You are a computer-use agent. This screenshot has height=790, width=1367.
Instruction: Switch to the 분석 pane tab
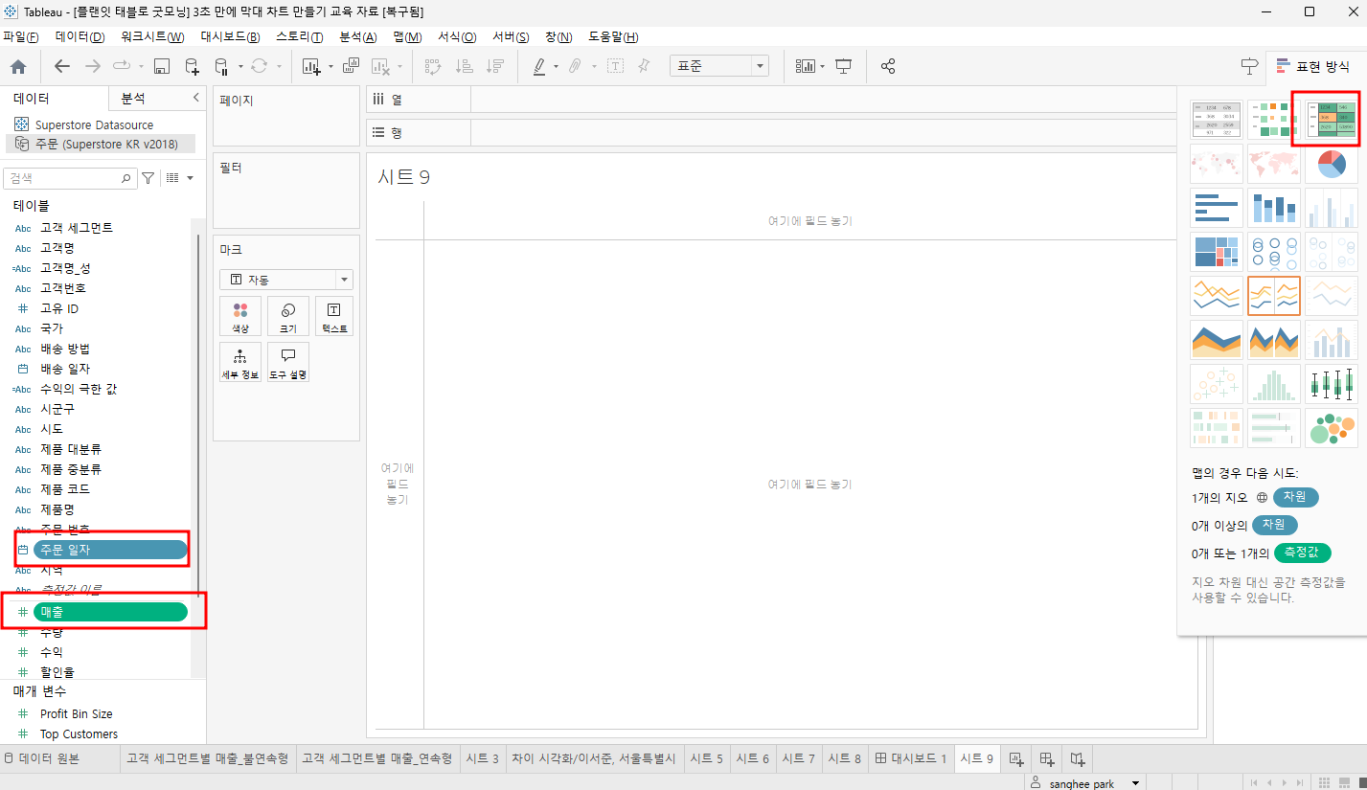coord(133,99)
